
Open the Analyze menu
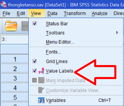pyautogui.click(x=100, y=13)
